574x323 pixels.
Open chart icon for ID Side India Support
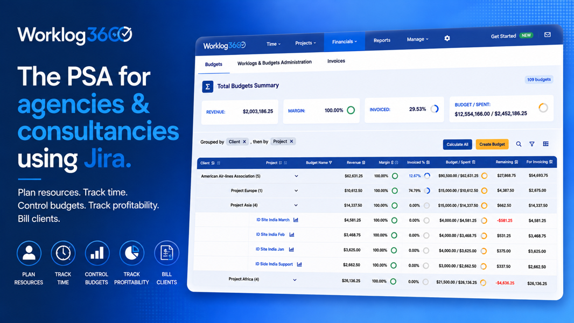pos(299,264)
